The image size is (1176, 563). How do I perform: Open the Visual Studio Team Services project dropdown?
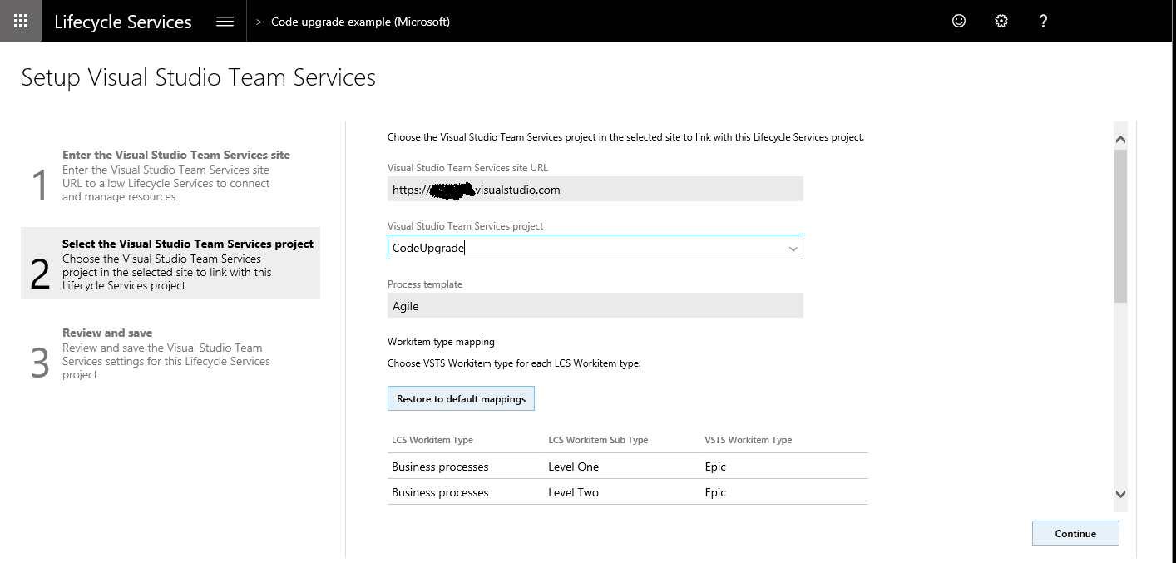pyautogui.click(x=792, y=247)
